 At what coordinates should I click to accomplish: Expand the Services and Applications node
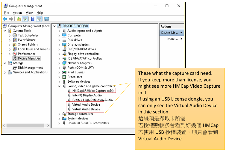click(5, 72)
